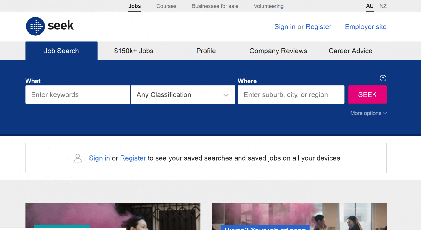Open the $150k+ Jobs tab

pos(134,51)
